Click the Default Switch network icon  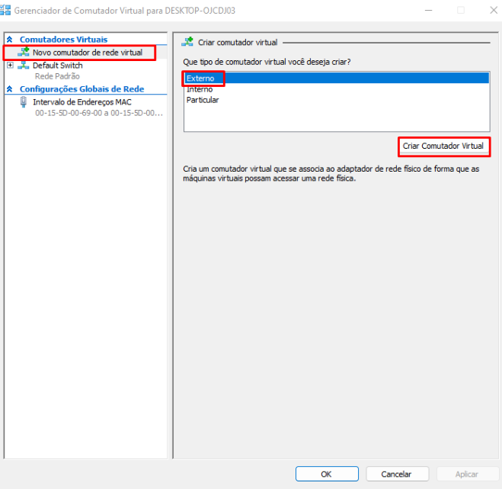pyautogui.click(x=24, y=65)
